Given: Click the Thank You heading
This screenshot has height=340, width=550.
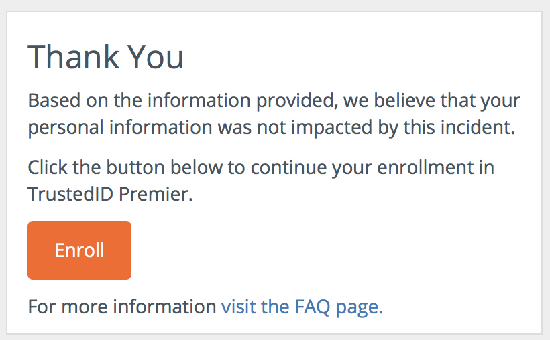Looking at the screenshot, I should [106, 58].
